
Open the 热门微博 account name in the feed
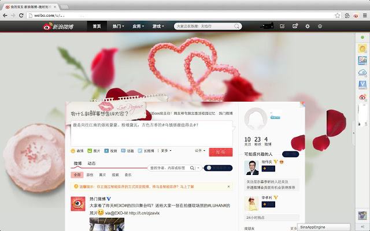(x=98, y=199)
